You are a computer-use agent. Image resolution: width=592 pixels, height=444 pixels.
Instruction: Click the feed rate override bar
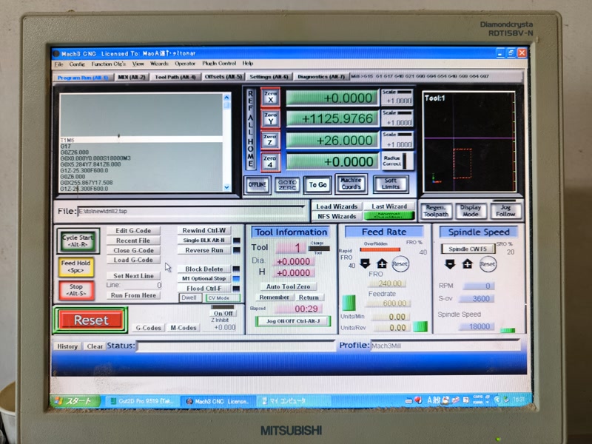pyautogui.click(x=380, y=249)
